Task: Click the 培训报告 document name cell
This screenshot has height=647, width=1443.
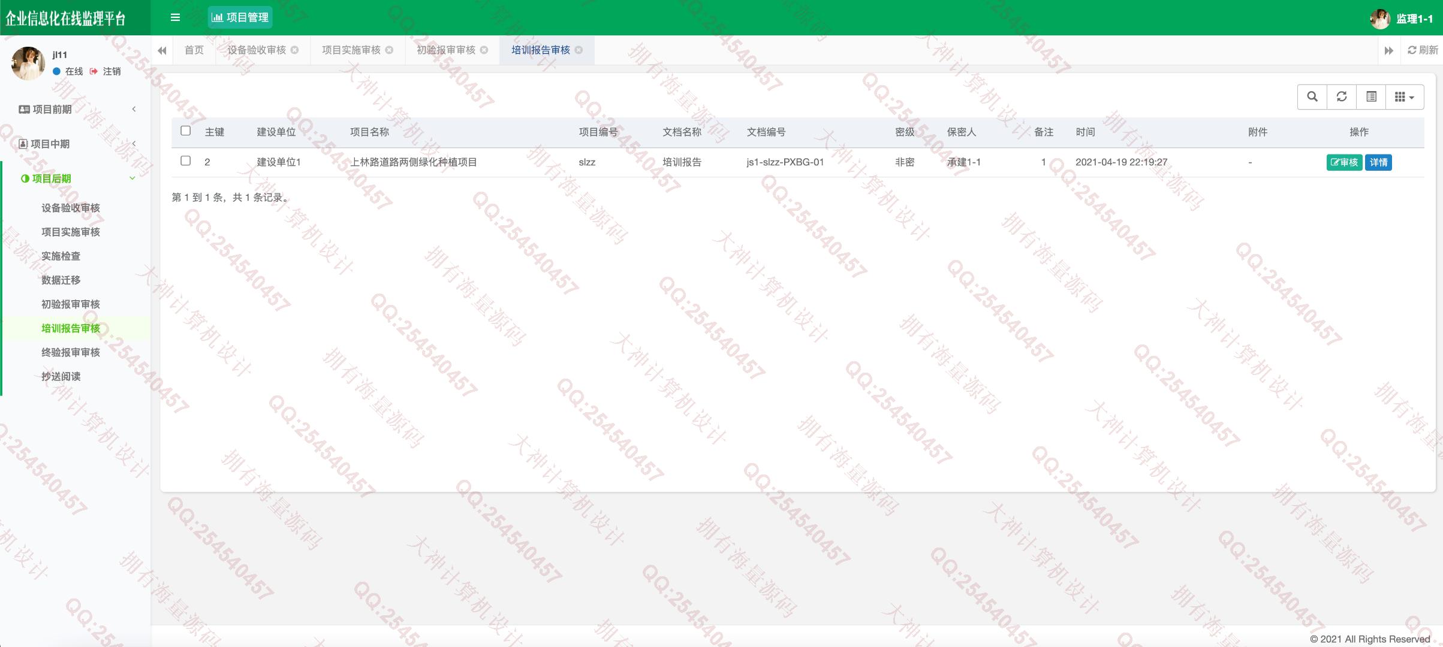Action: (x=682, y=162)
